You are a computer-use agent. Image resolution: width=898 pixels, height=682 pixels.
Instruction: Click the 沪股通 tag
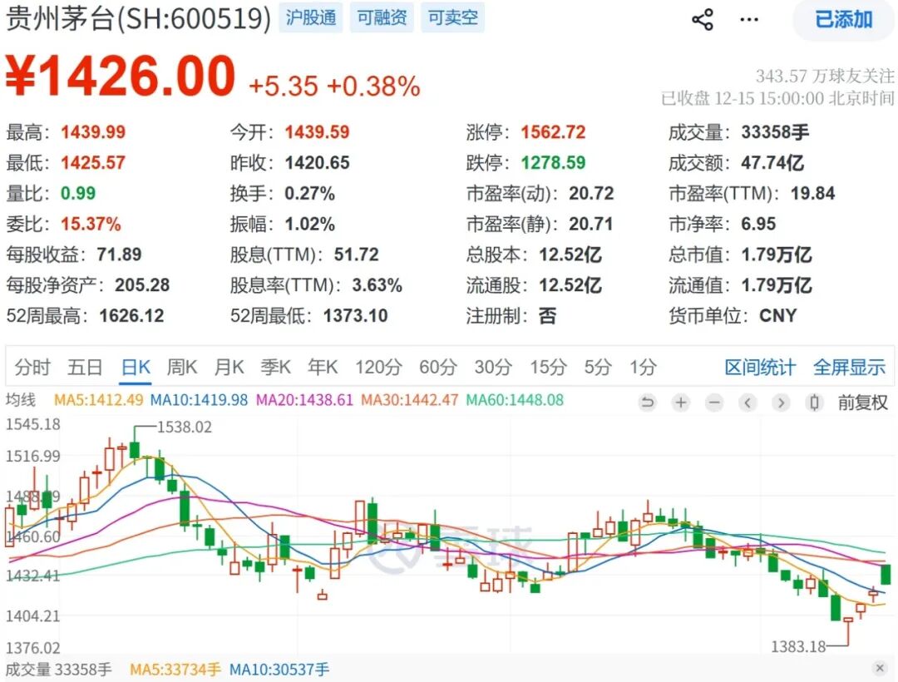coord(311,17)
